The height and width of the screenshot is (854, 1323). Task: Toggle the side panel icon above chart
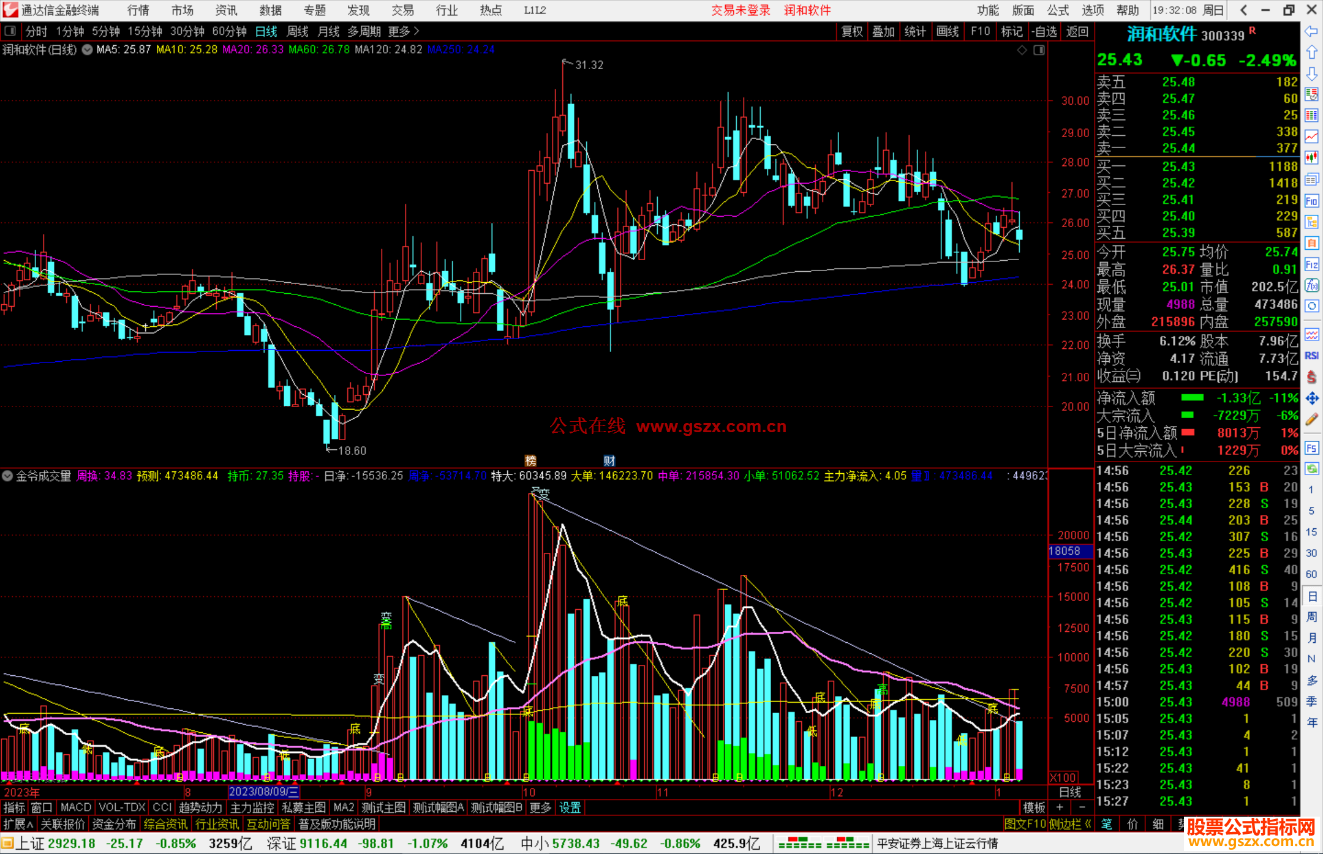[x=1039, y=50]
